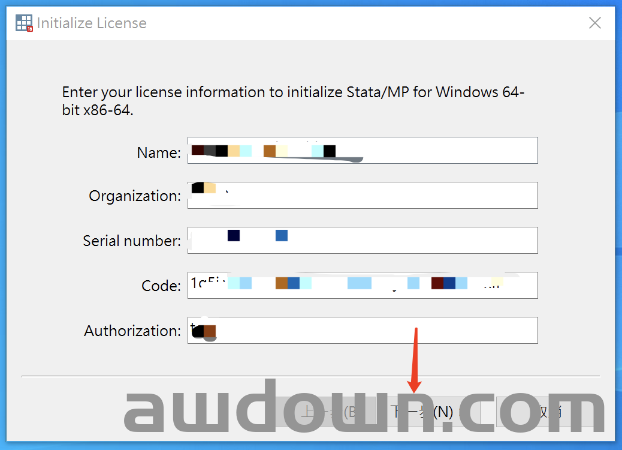The height and width of the screenshot is (450, 622).
Task: Click the "Organization:" label
Action: click(x=134, y=196)
